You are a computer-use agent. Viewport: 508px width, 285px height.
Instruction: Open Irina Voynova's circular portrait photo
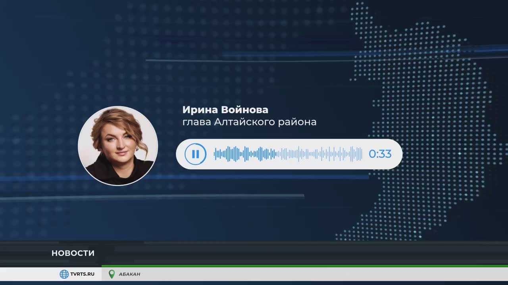[118, 146]
